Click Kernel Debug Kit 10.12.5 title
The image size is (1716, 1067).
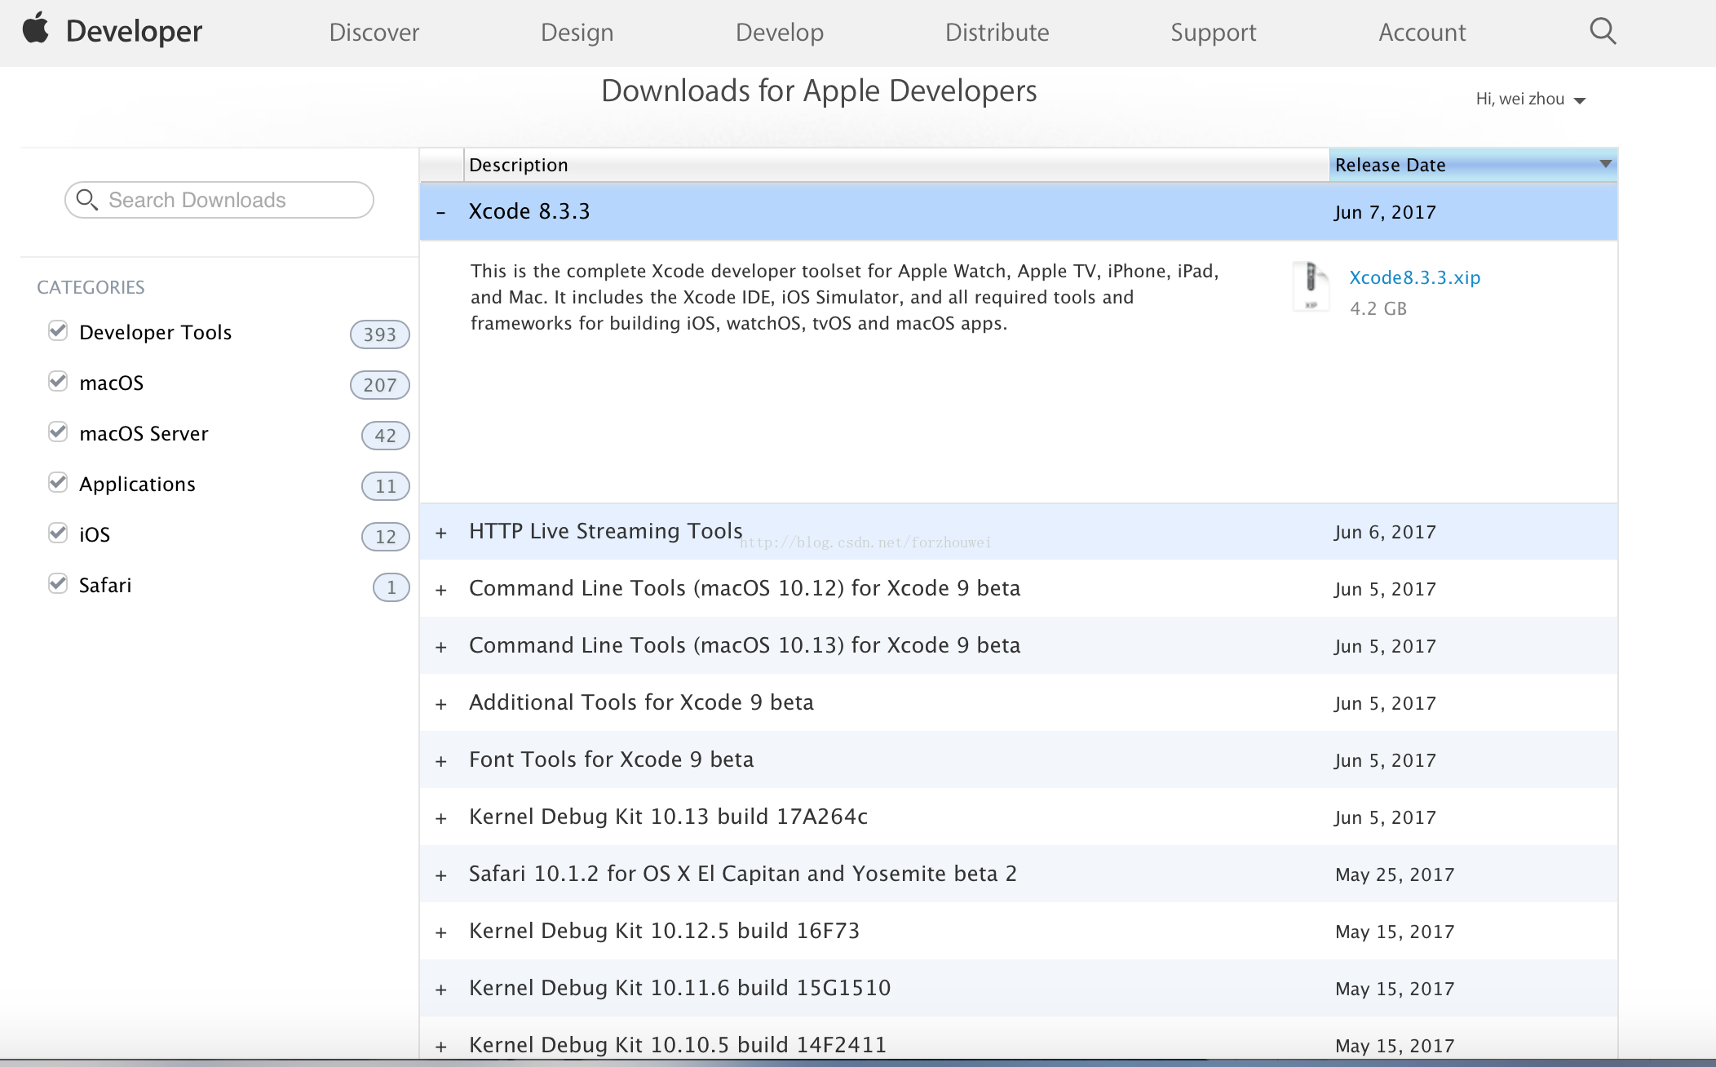click(x=665, y=931)
